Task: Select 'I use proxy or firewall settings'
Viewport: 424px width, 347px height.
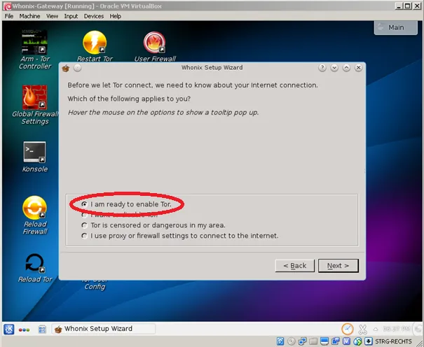Action: tap(180, 236)
